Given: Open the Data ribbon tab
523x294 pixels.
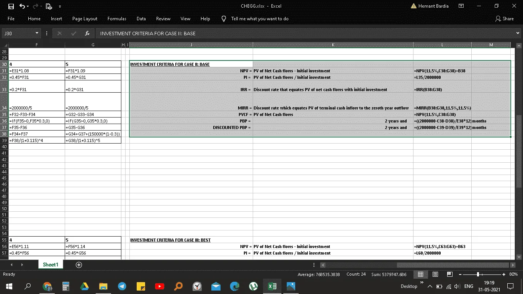Looking at the screenshot, I should pyautogui.click(x=141, y=19).
